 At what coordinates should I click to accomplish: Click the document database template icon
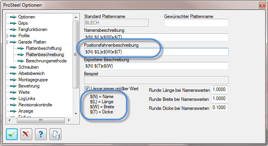click(55, 134)
